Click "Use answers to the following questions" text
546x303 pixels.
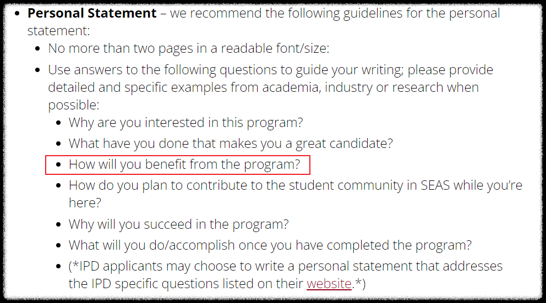pyautogui.click(x=271, y=87)
